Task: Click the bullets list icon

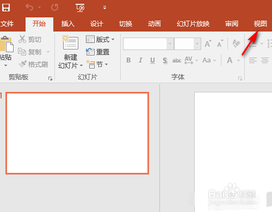Action: click(252, 43)
